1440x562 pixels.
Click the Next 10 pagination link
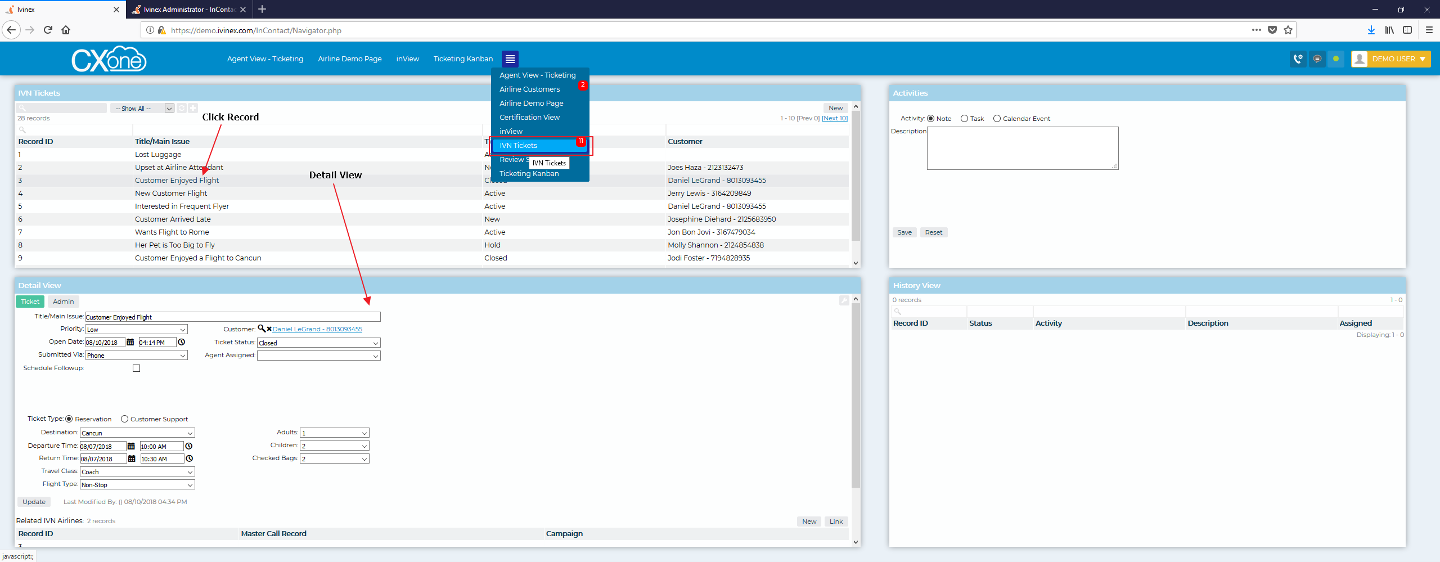point(835,118)
